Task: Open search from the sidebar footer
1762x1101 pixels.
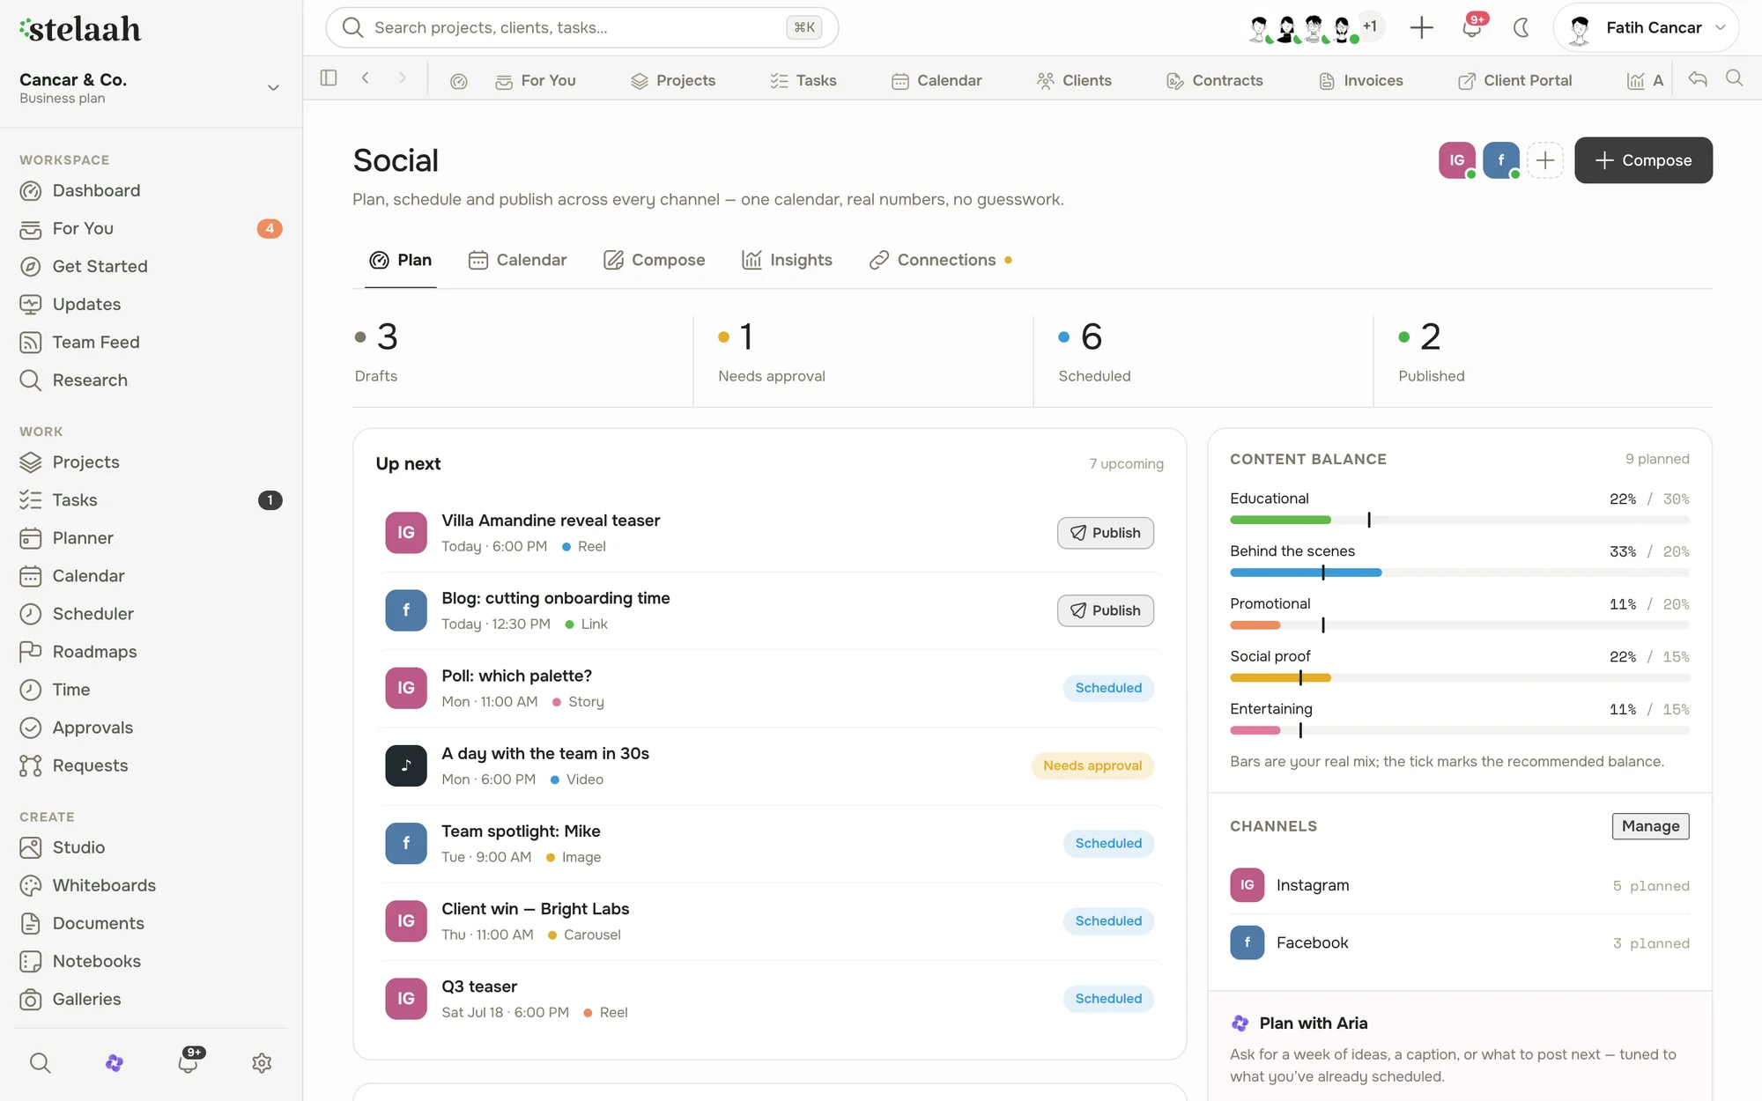Action: [40, 1063]
